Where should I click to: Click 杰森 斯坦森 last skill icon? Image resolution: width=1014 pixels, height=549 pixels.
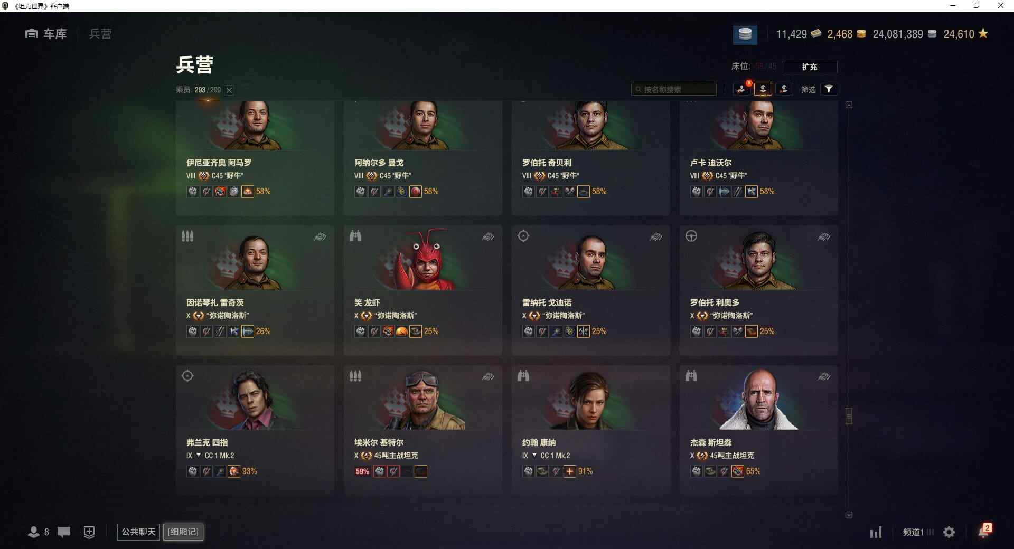pyautogui.click(x=738, y=471)
